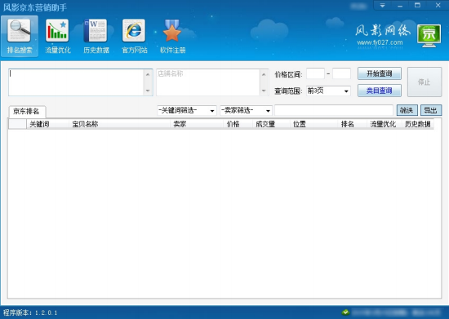Sort by the 排名 column header
Image resolution: width=449 pixels, height=319 pixels.
pyautogui.click(x=352, y=124)
